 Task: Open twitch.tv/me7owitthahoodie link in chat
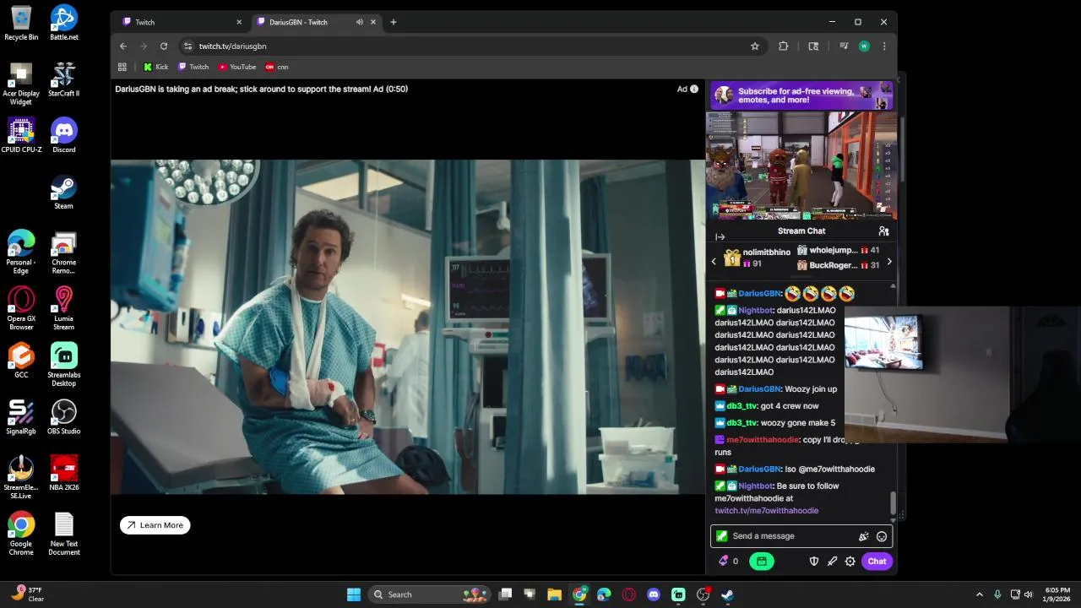point(767,511)
